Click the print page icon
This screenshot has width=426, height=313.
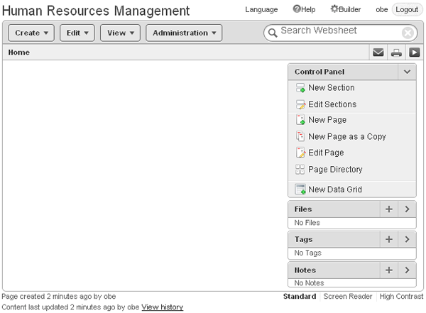(x=396, y=52)
